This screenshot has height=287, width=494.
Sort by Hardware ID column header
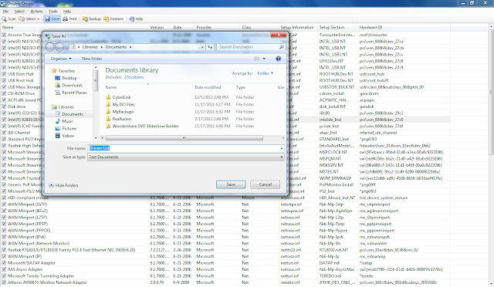(x=404, y=28)
